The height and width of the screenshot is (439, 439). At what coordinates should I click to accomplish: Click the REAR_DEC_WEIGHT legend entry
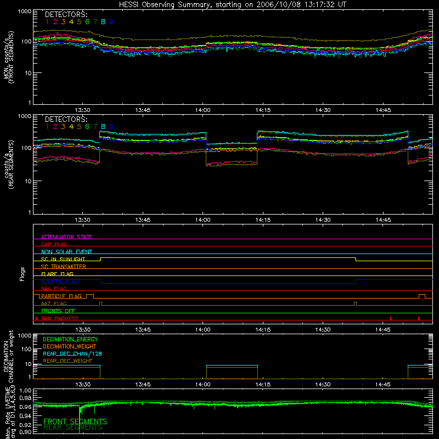[x=67, y=361]
